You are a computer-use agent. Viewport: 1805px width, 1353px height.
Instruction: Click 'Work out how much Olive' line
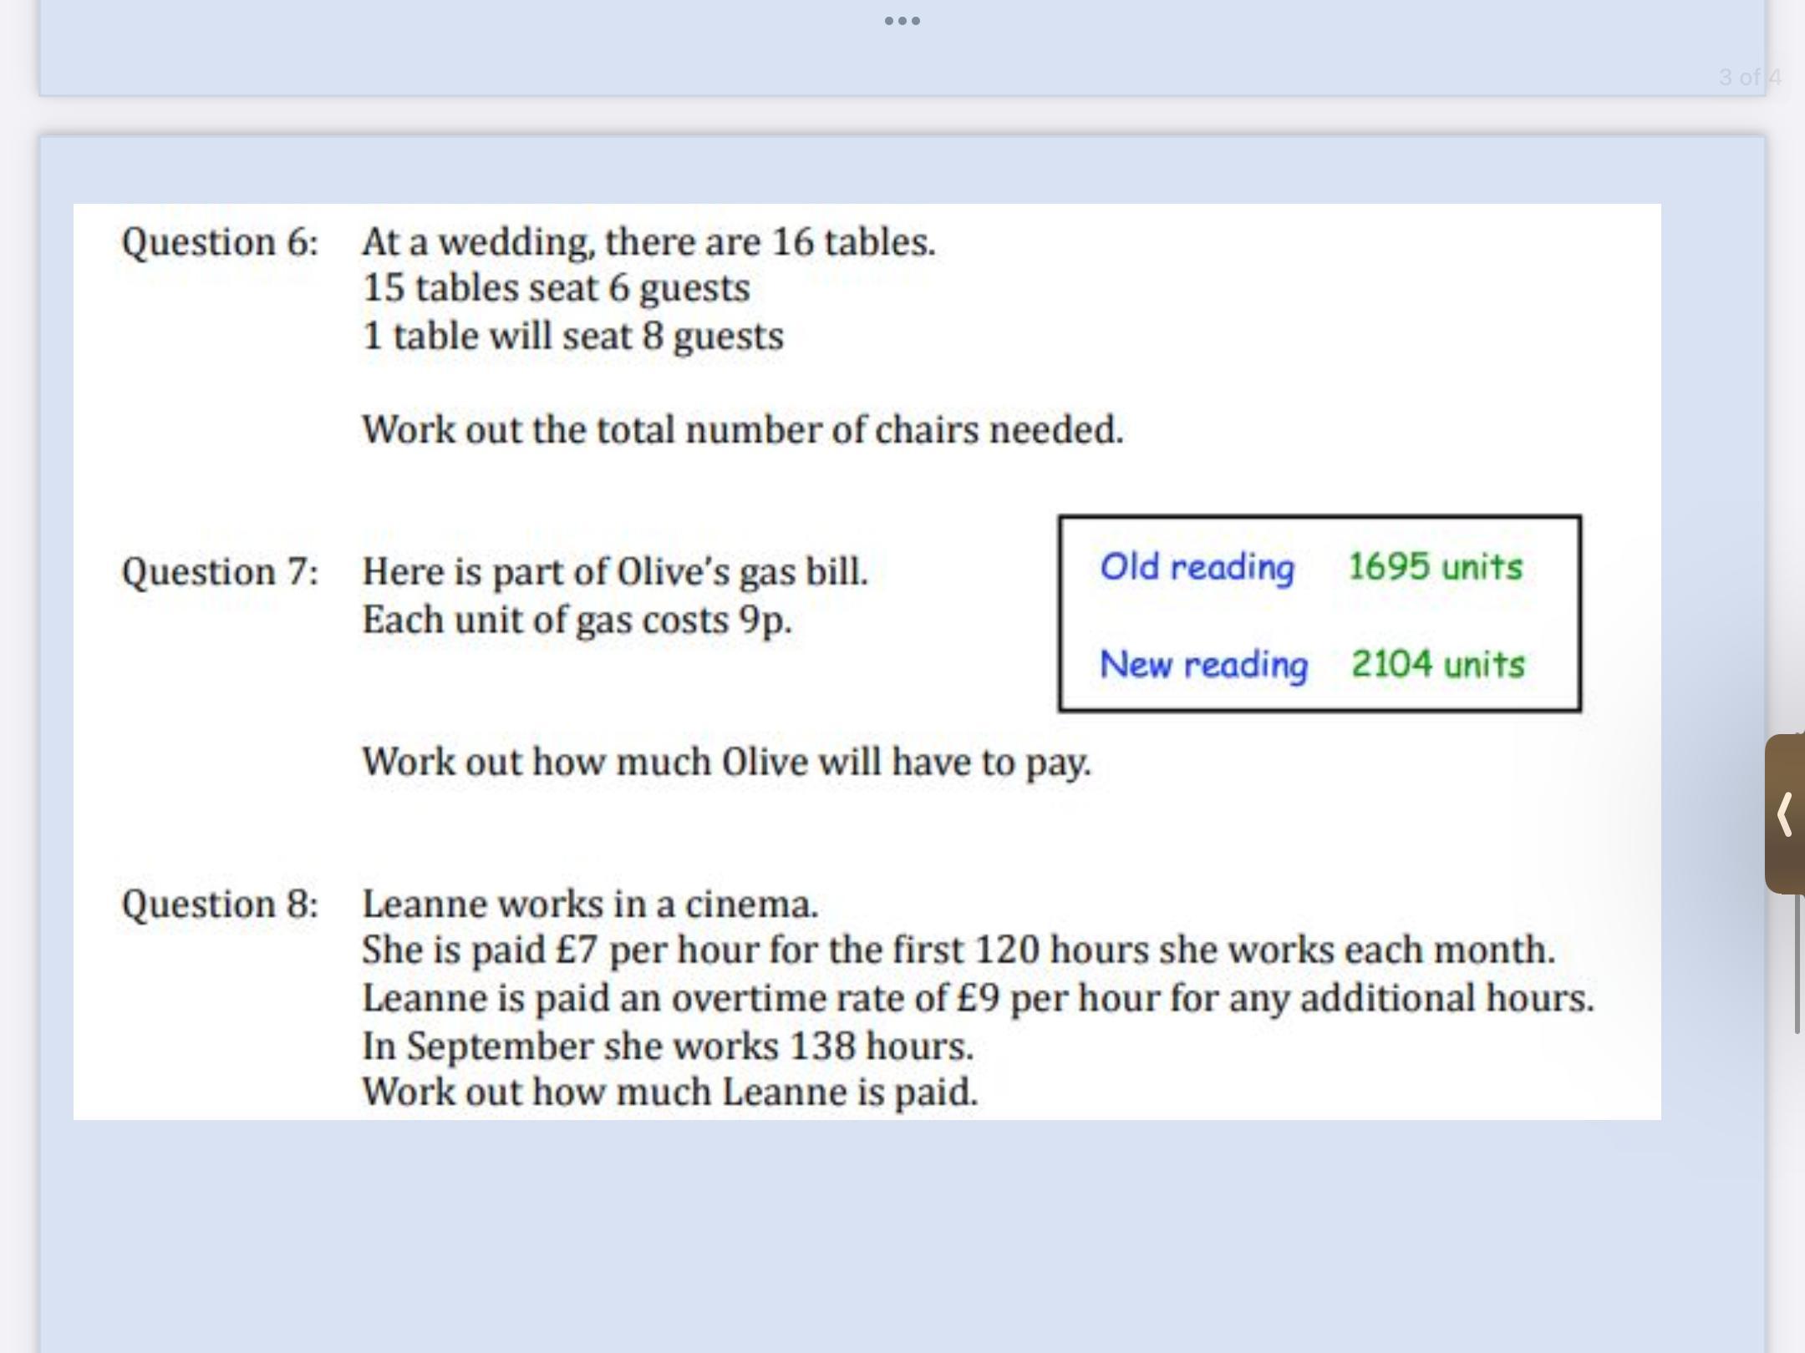(x=726, y=762)
